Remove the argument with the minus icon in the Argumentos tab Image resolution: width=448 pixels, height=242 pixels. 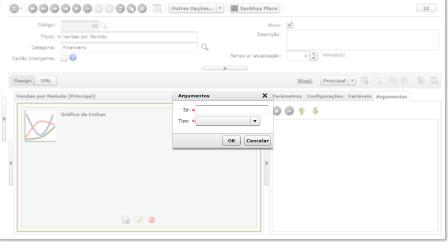[289, 111]
